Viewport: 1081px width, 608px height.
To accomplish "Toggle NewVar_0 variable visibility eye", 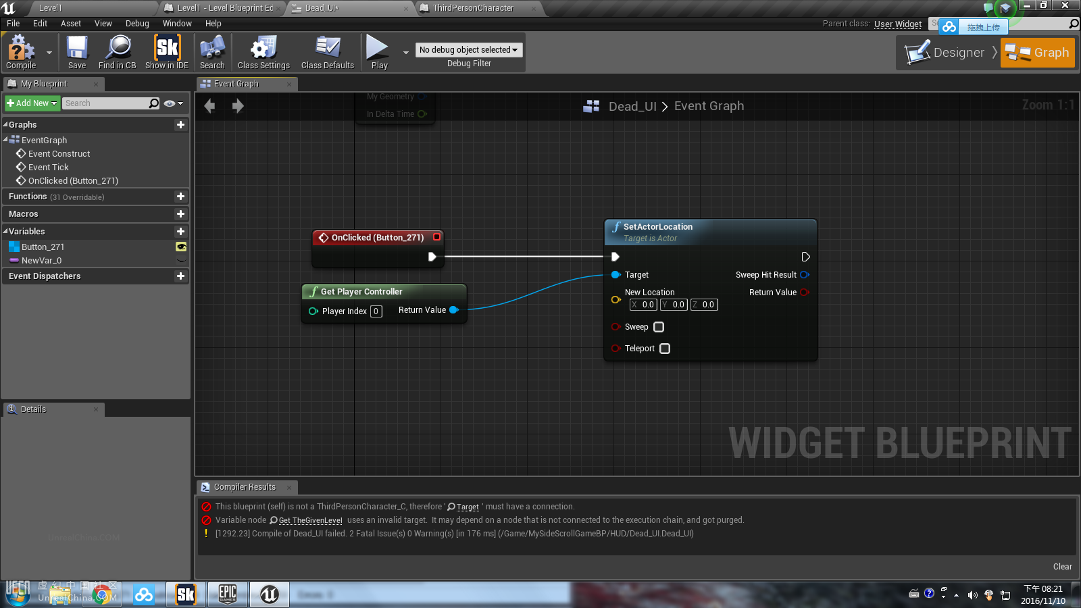I will (181, 260).
